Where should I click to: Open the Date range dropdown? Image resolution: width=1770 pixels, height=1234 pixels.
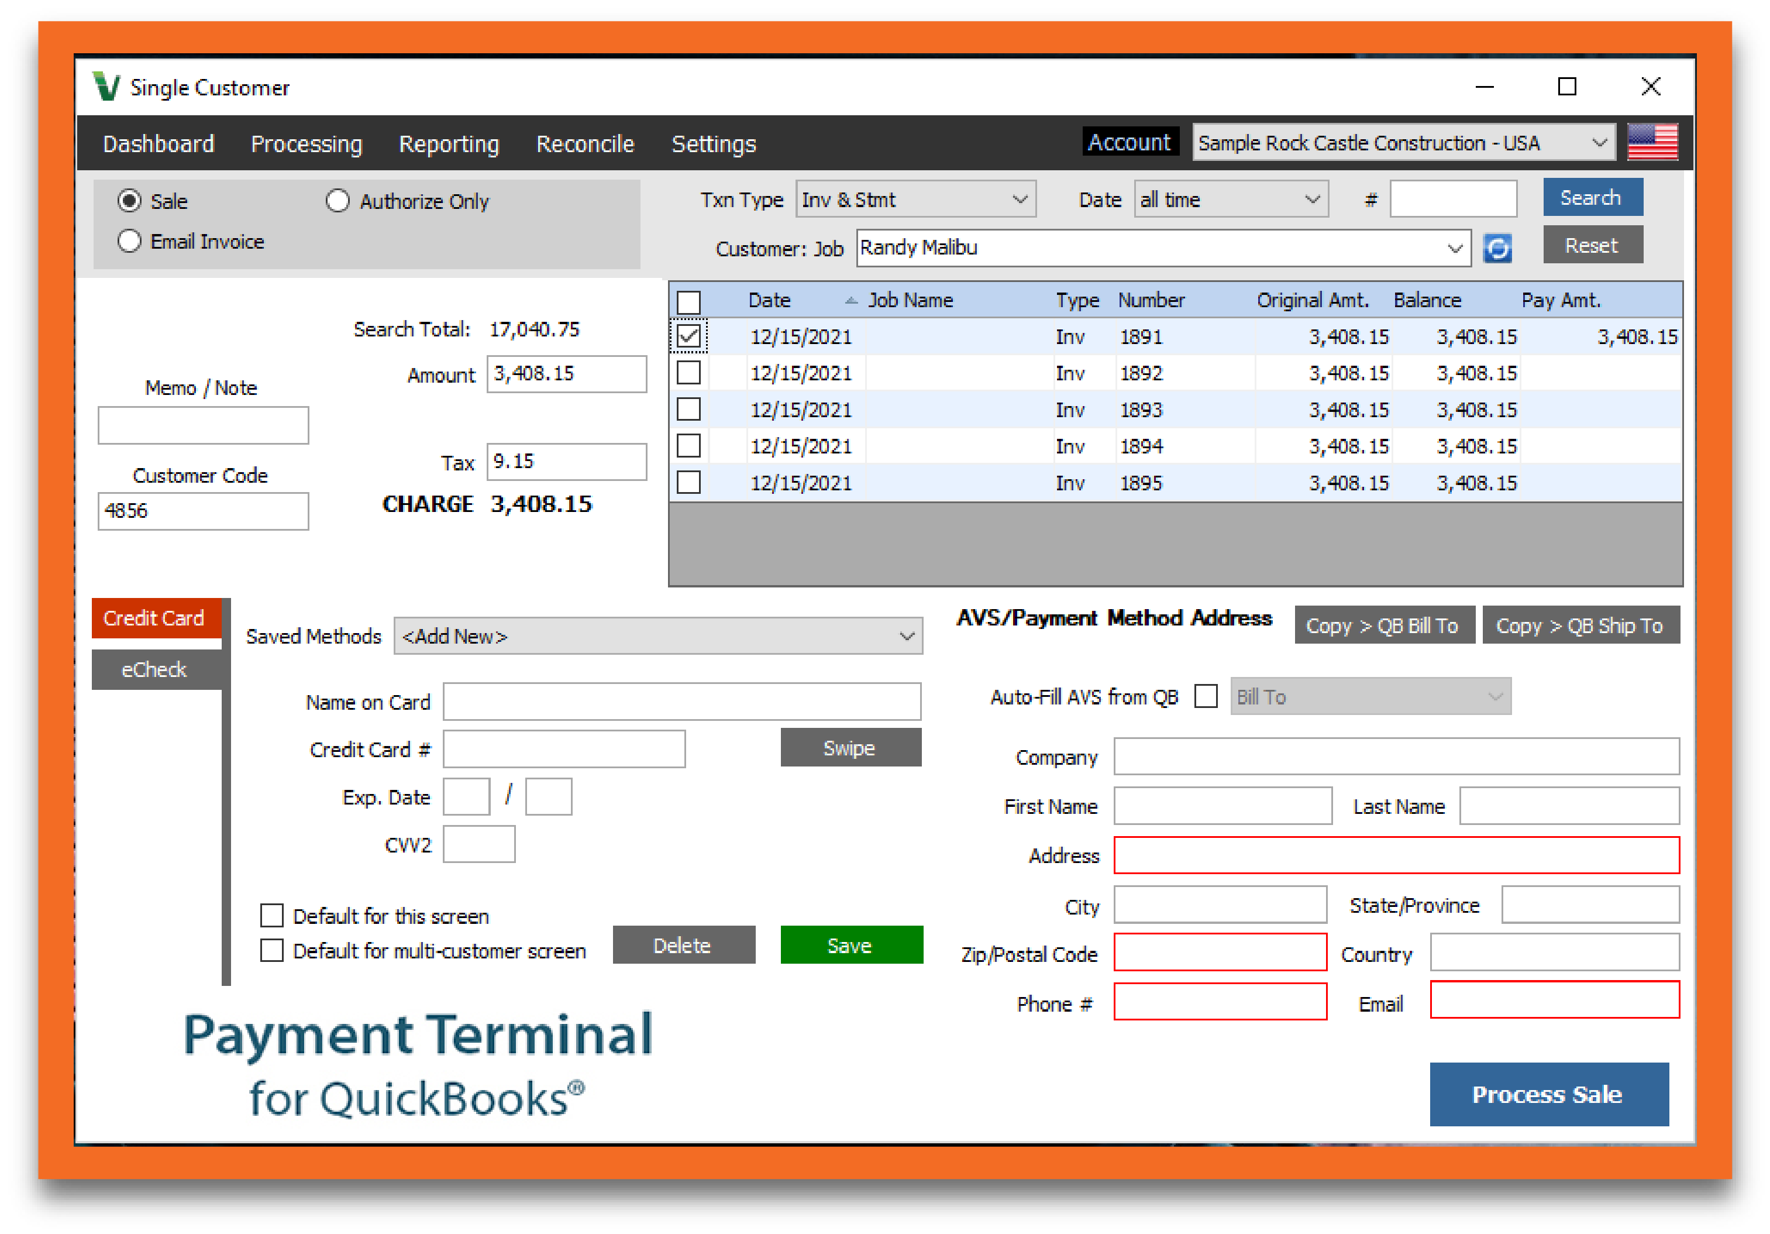coord(1230,200)
